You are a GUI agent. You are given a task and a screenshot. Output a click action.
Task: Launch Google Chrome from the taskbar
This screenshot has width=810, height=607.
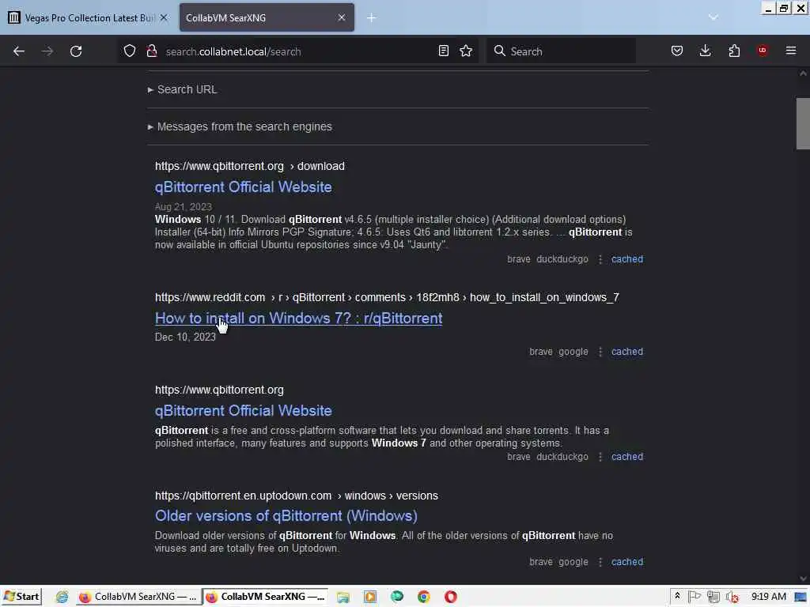click(424, 598)
